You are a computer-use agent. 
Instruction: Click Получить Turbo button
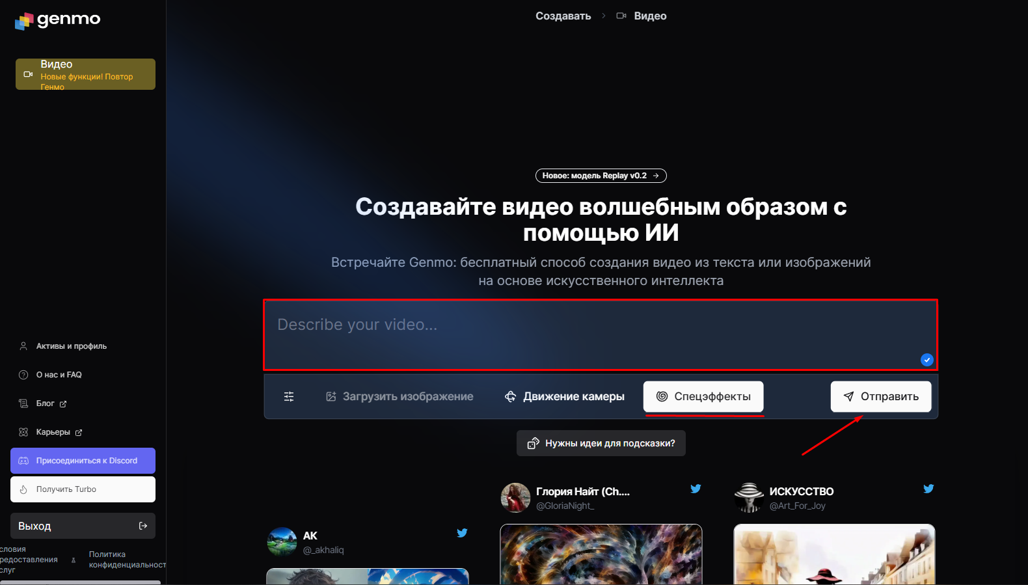[83, 489]
